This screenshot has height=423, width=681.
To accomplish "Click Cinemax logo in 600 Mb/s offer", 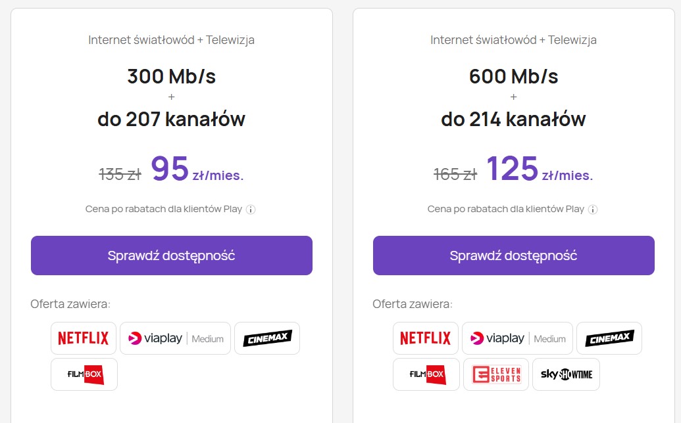I will 609,338.
